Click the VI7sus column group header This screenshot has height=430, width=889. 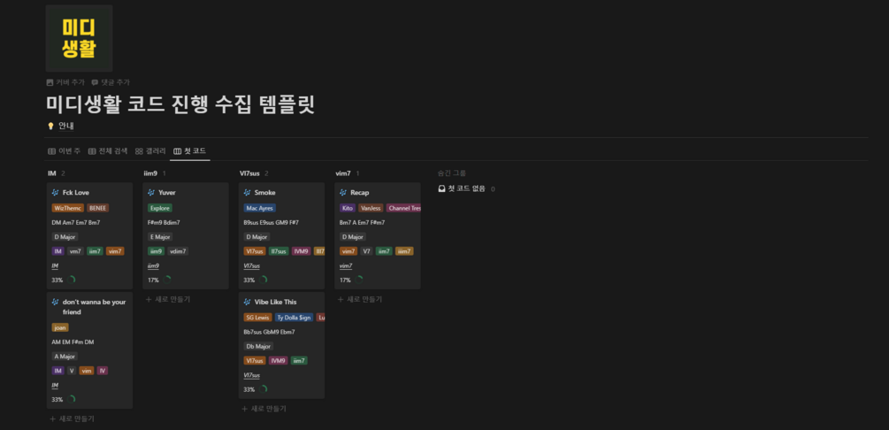(249, 173)
